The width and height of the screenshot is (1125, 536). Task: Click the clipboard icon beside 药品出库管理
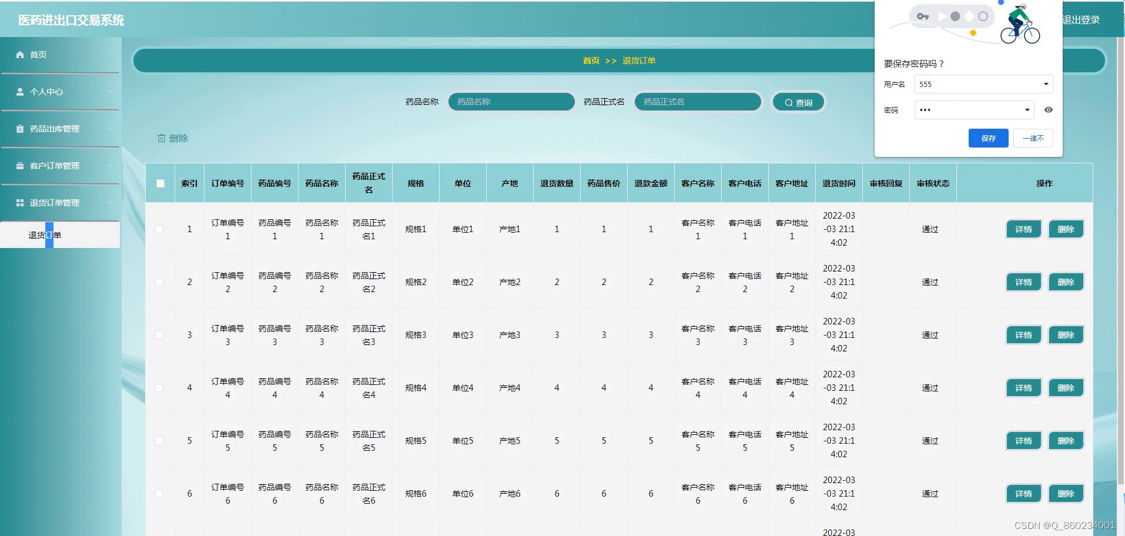pyautogui.click(x=20, y=129)
